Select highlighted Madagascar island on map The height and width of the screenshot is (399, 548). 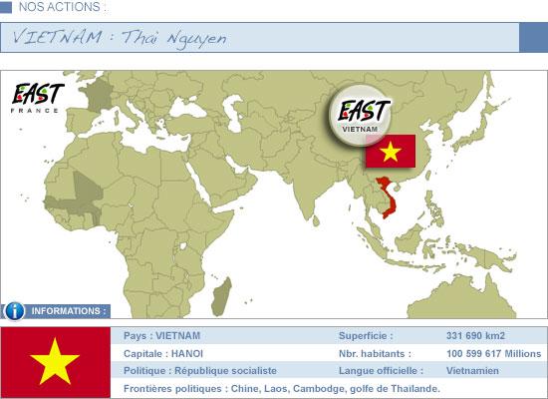[x=221, y=297]
